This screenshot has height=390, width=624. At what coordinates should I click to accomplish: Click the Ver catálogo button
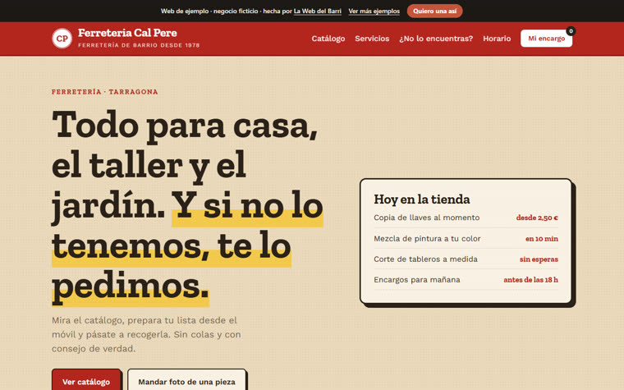pyautogui.click(x=86, y=381)
